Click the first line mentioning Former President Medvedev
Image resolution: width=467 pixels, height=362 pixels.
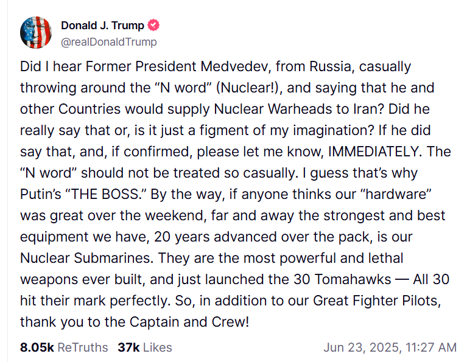[215, 66]
